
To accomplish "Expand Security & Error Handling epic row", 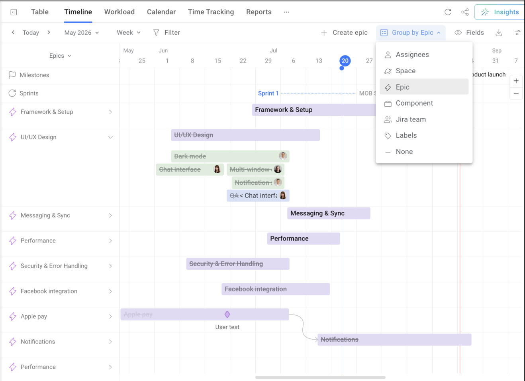I will click(110, 266).
